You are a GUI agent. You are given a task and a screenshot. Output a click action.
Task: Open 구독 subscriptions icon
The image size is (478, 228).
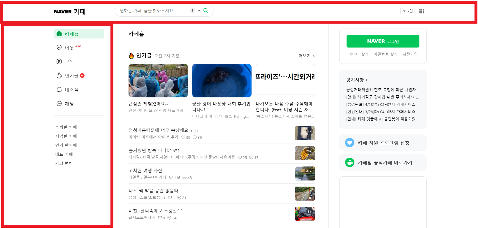tap(59, 62)
